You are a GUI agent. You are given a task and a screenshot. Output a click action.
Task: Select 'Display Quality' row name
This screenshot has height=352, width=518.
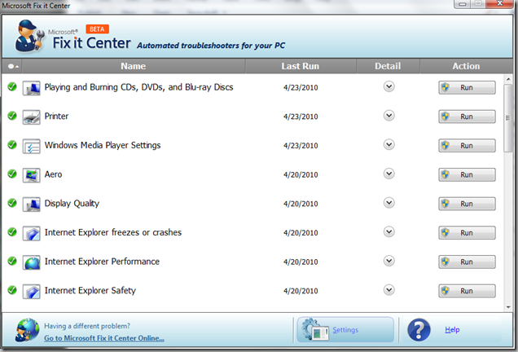[x=72, y=204]
